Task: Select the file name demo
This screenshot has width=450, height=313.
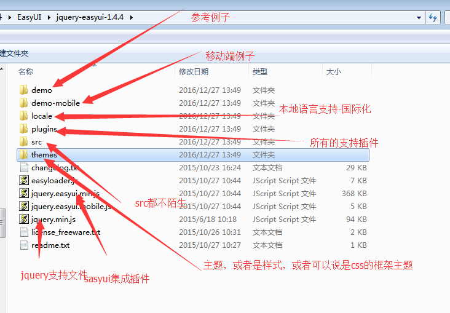Action: coord(42,90)
